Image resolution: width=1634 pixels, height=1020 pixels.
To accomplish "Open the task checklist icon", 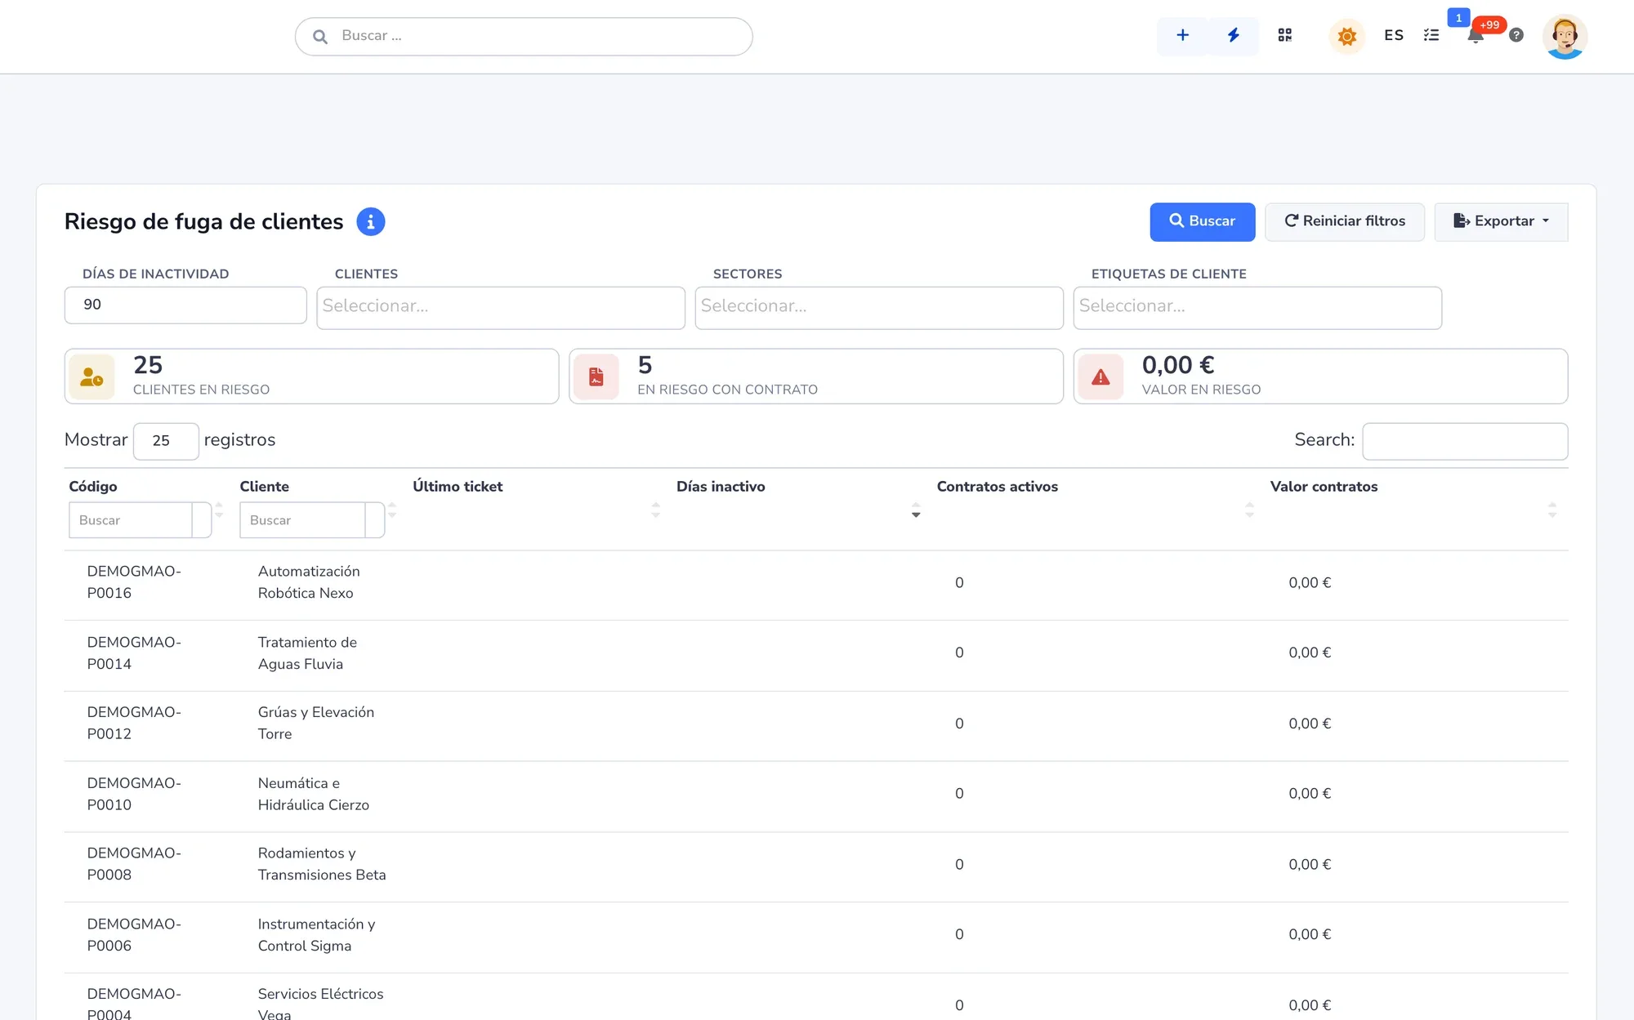I will pos(1431,35).
